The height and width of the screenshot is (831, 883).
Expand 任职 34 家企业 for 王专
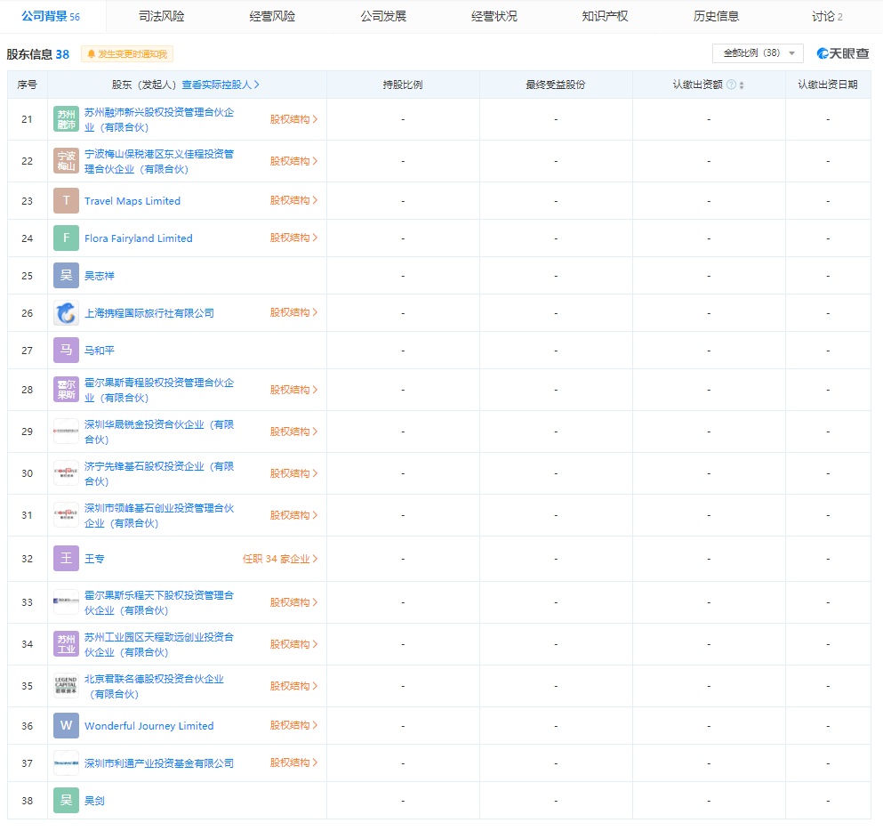tap(280, 559)
